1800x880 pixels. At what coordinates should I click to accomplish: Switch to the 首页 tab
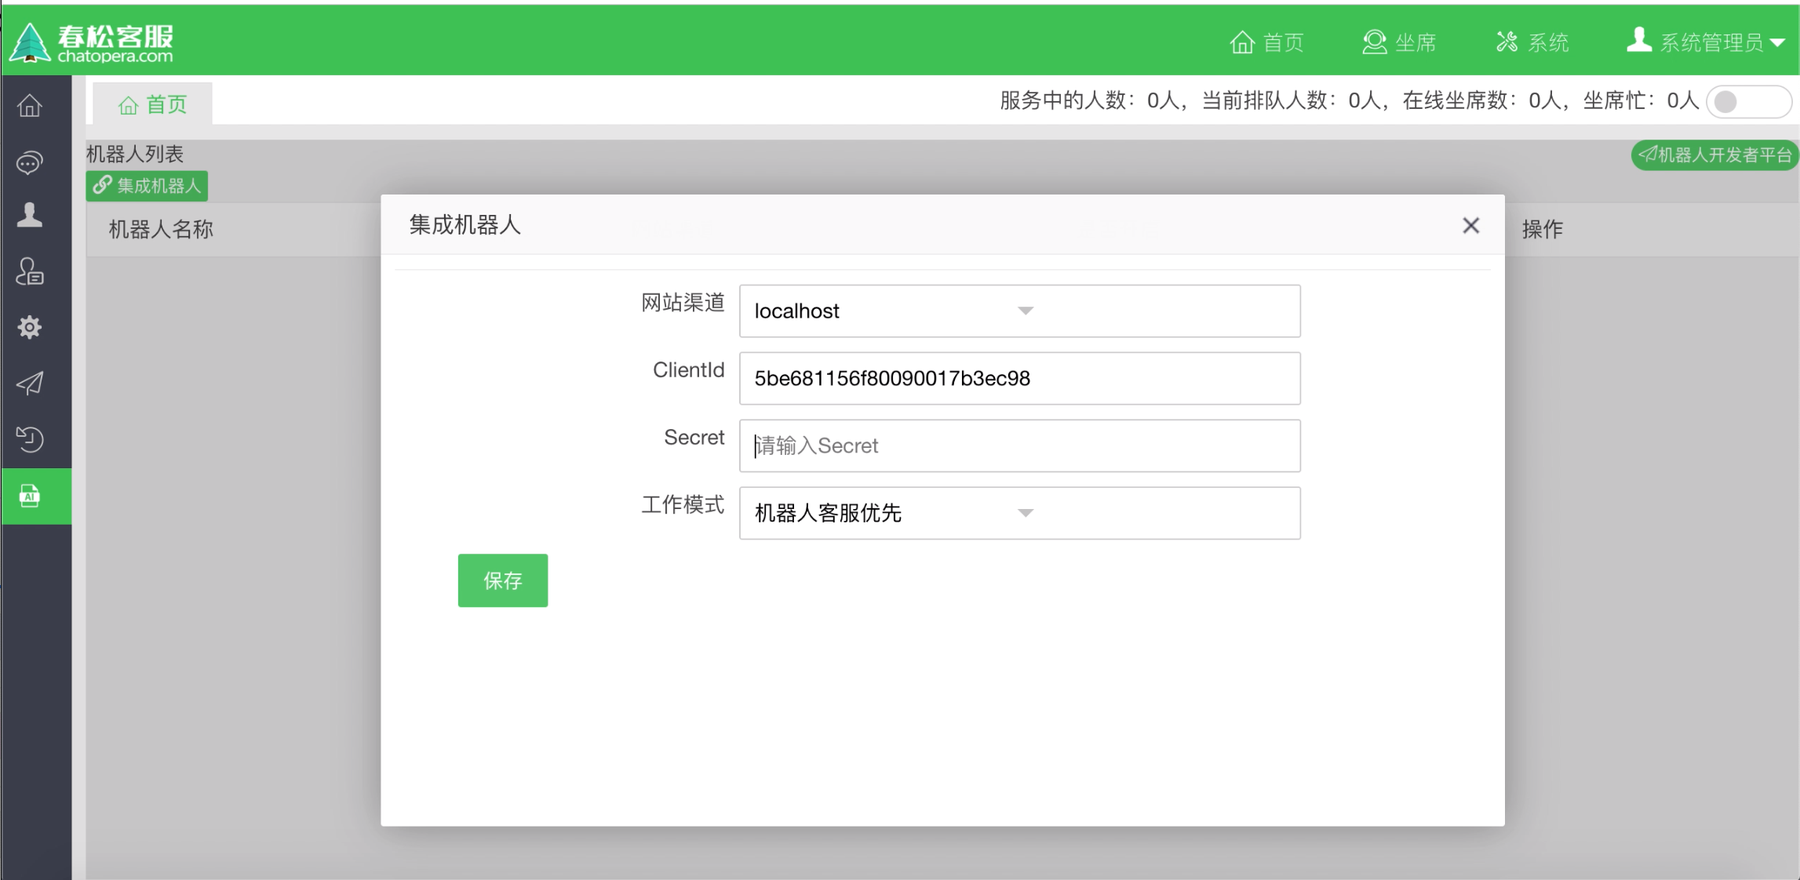(153, 104)
